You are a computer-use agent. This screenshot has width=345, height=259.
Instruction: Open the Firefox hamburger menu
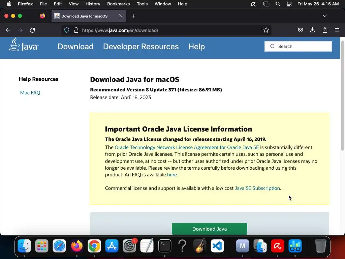pyautogui.click(x=337, y=30)
